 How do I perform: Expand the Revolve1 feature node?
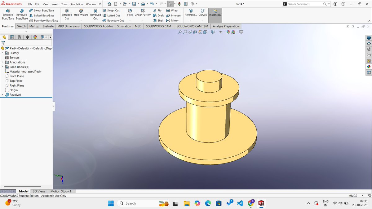coord(2,95)
